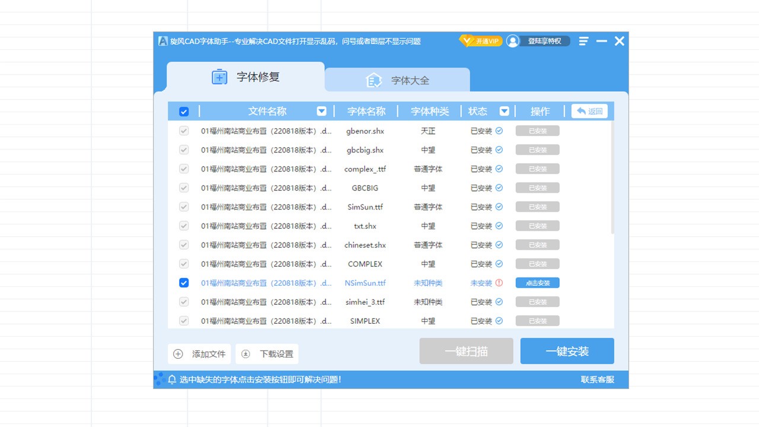Screen dimensions: 759x427
Task: Open the 状态 column filter dropdown
Action: tap(504, 111)
